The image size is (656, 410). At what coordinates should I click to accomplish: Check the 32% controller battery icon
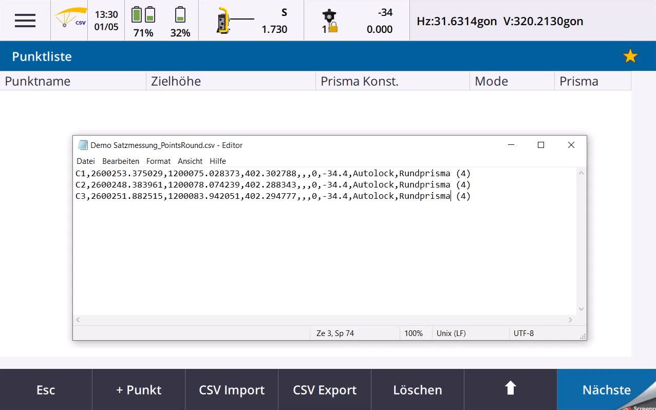tap(180, 15)
